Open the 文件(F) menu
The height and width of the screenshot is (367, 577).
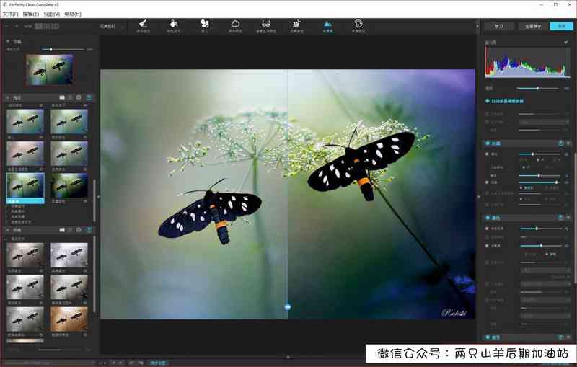(x=10, y=14)
